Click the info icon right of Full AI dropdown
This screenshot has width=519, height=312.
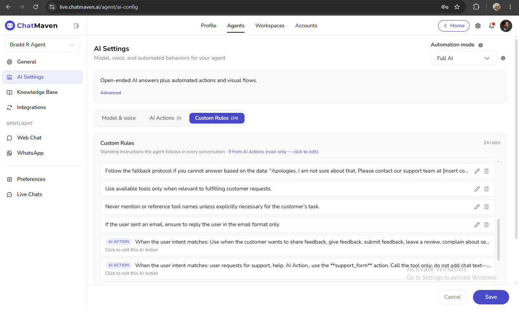(x=503, y=58)
